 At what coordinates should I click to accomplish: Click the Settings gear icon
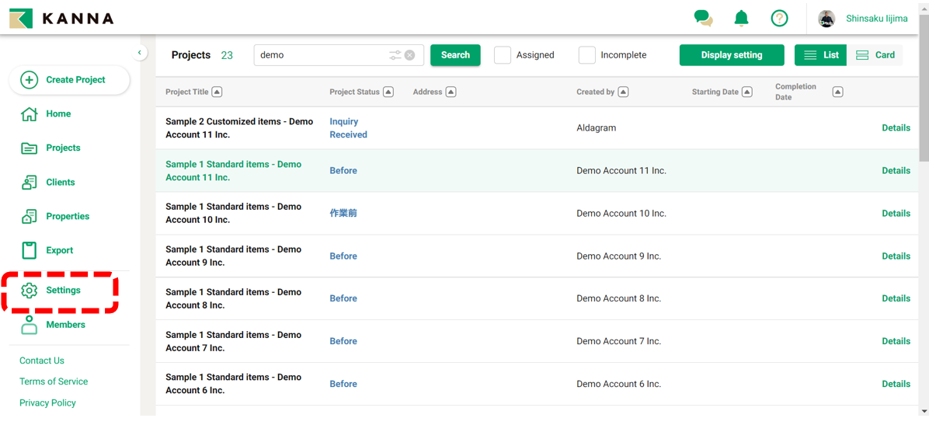(30, 290)
